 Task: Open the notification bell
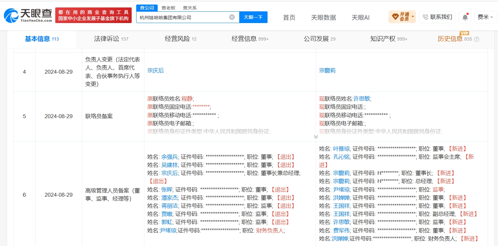click(x=465, y=17)
